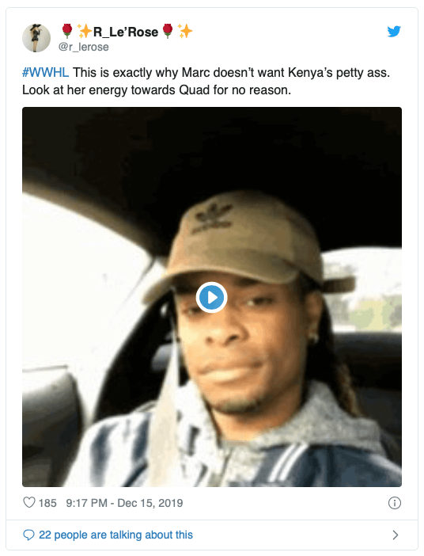Click the tweet text about Marc and Kenya

(206, 82)
